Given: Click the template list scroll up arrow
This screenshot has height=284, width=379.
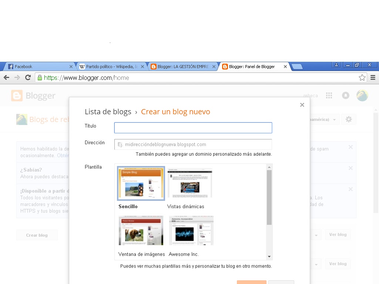Looking at the screenshot, I should tap(269, 167).
